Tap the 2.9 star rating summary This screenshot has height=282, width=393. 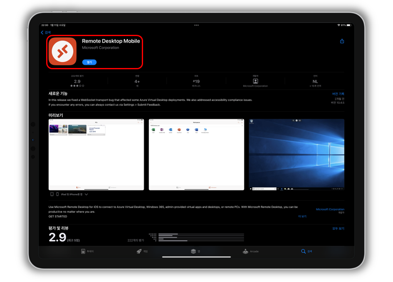coord(77,81)
